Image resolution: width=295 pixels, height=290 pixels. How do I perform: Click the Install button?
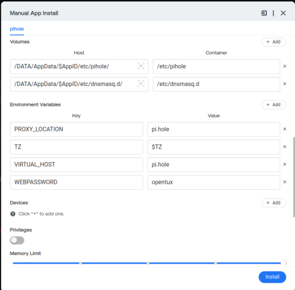[272, 277]
